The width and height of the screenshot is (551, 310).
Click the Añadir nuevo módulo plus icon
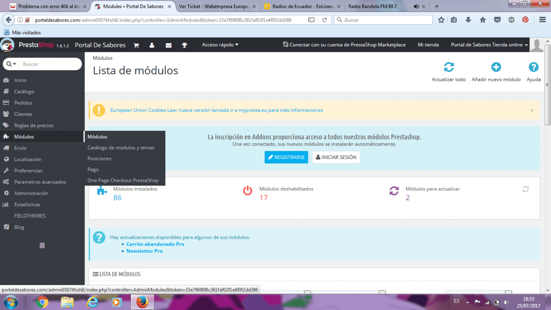(x=496, y=67)
